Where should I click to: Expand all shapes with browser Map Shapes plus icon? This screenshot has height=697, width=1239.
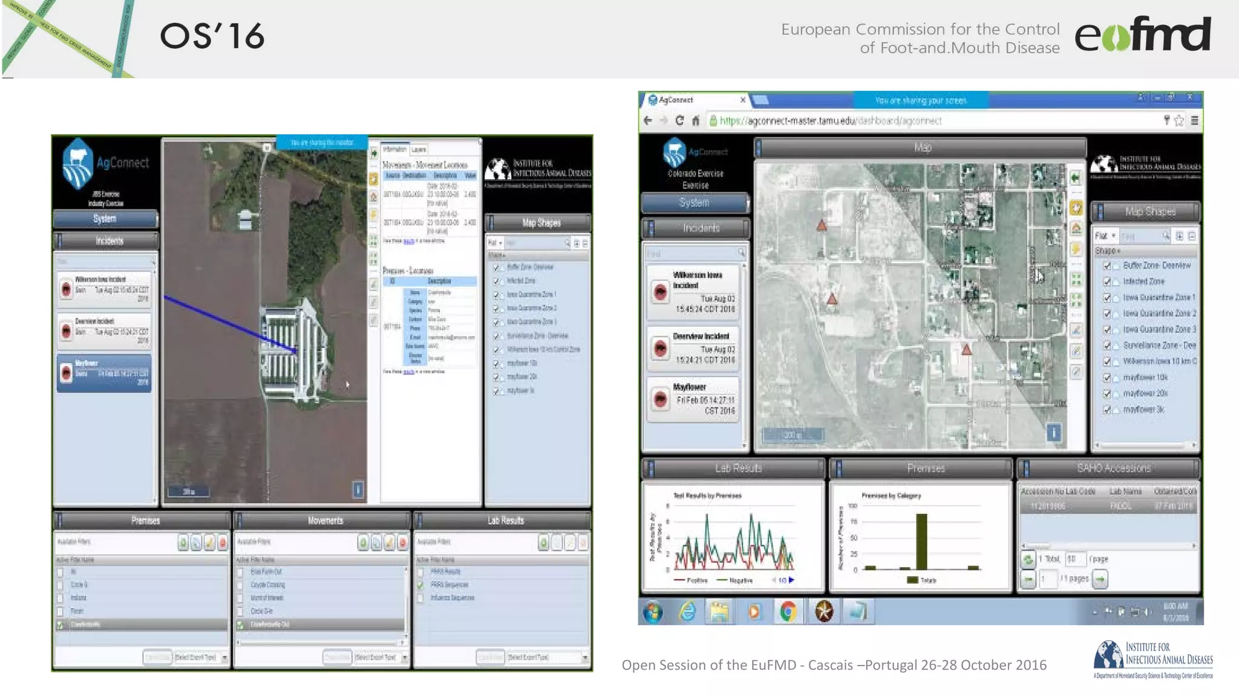[1179, 236]
